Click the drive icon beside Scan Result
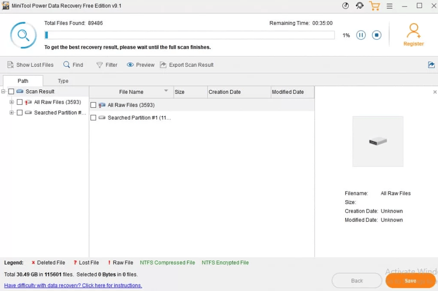 coord(20,91)
